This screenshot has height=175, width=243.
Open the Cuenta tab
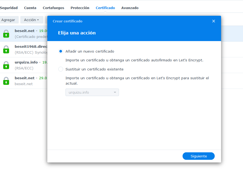(30, 8)
